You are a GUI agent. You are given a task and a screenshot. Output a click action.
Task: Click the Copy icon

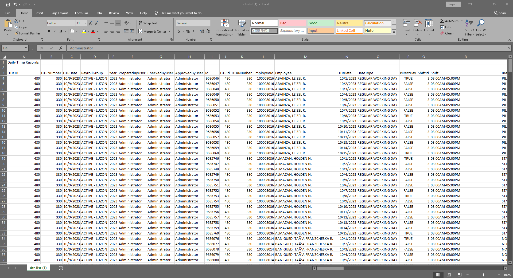[16, 27]
